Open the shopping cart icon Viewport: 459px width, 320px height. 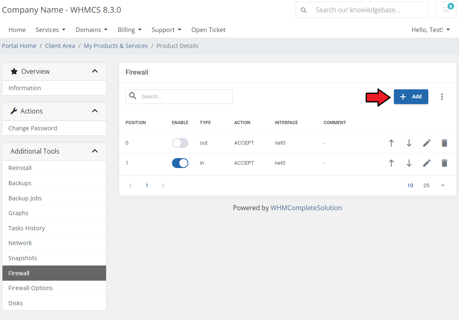[446, 10]
